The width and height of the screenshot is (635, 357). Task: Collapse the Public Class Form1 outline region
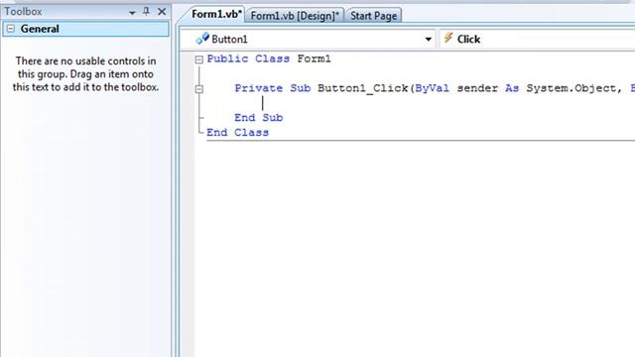198,59
